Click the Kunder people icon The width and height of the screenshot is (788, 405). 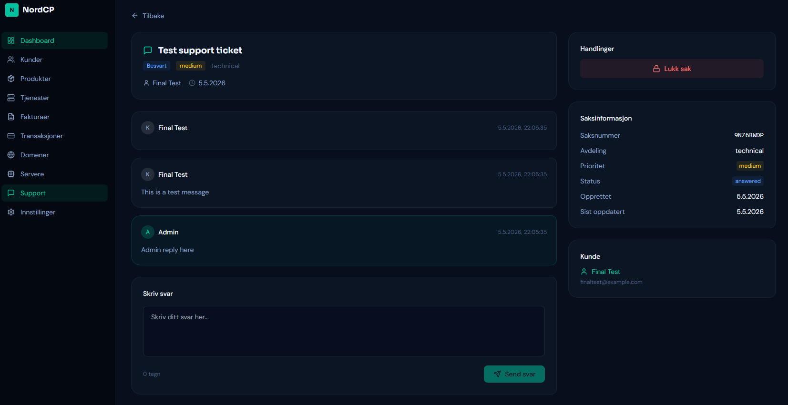pyautogui.click(x=11, y=60)
